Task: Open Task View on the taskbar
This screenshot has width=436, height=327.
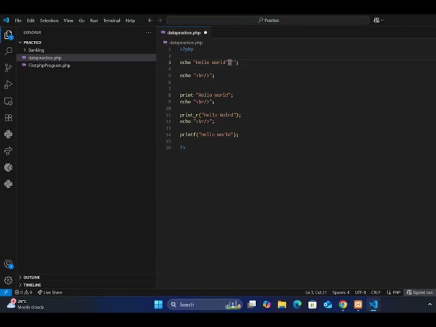Action: coord(252,305)
